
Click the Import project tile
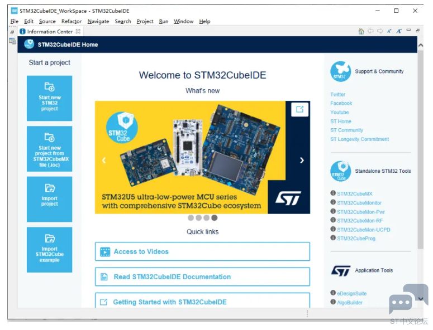[x=49, y=199]
